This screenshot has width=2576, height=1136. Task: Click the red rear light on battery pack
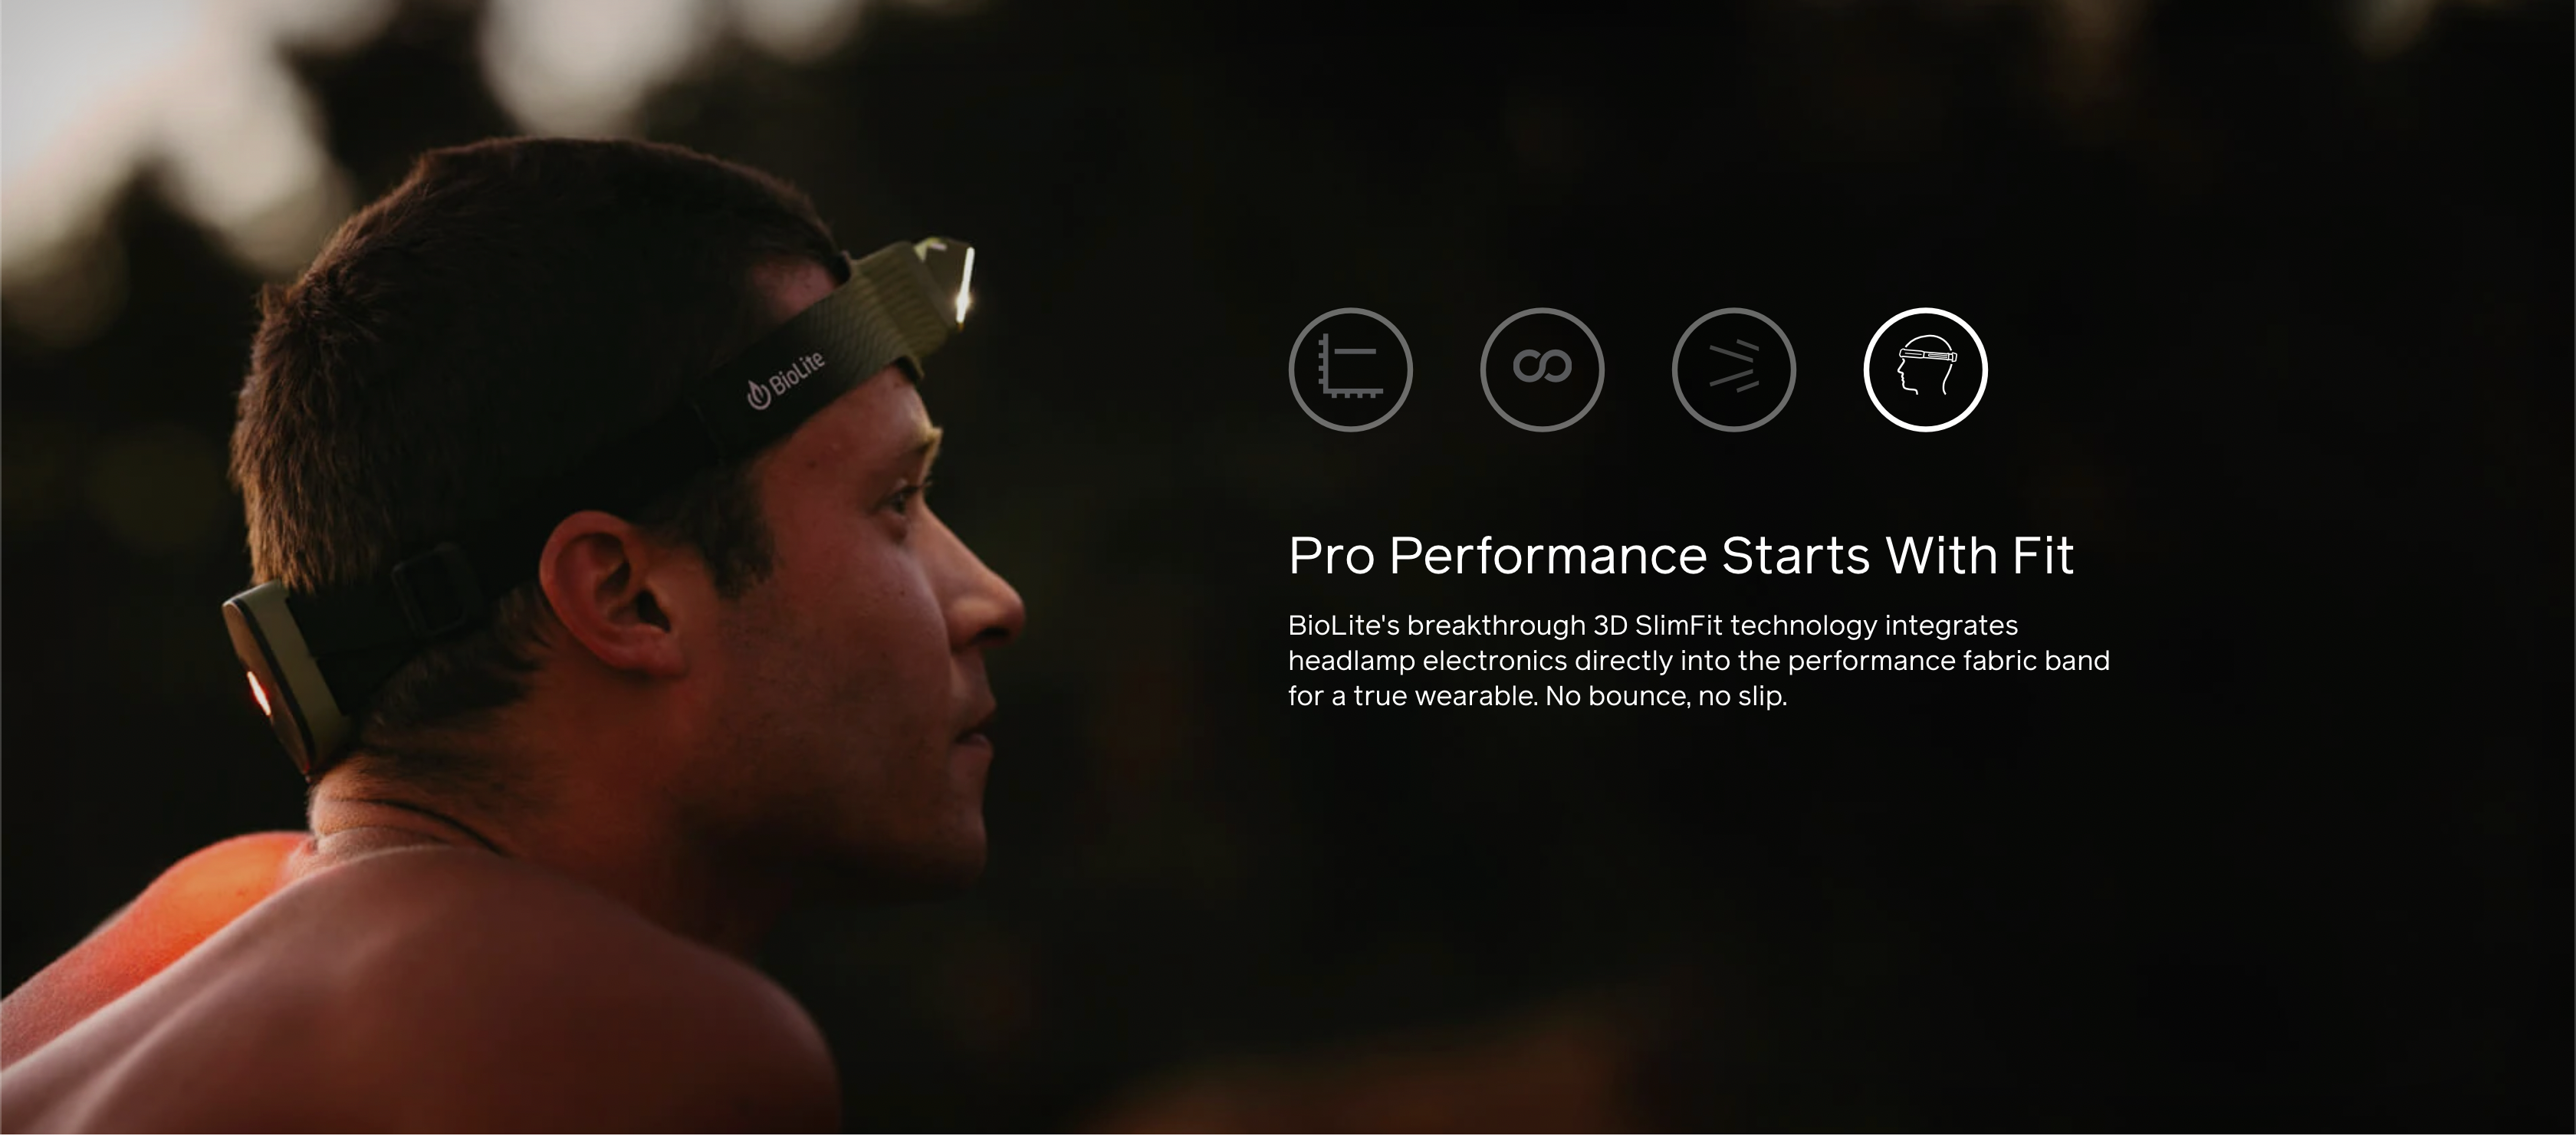click(x=259, y=693)
